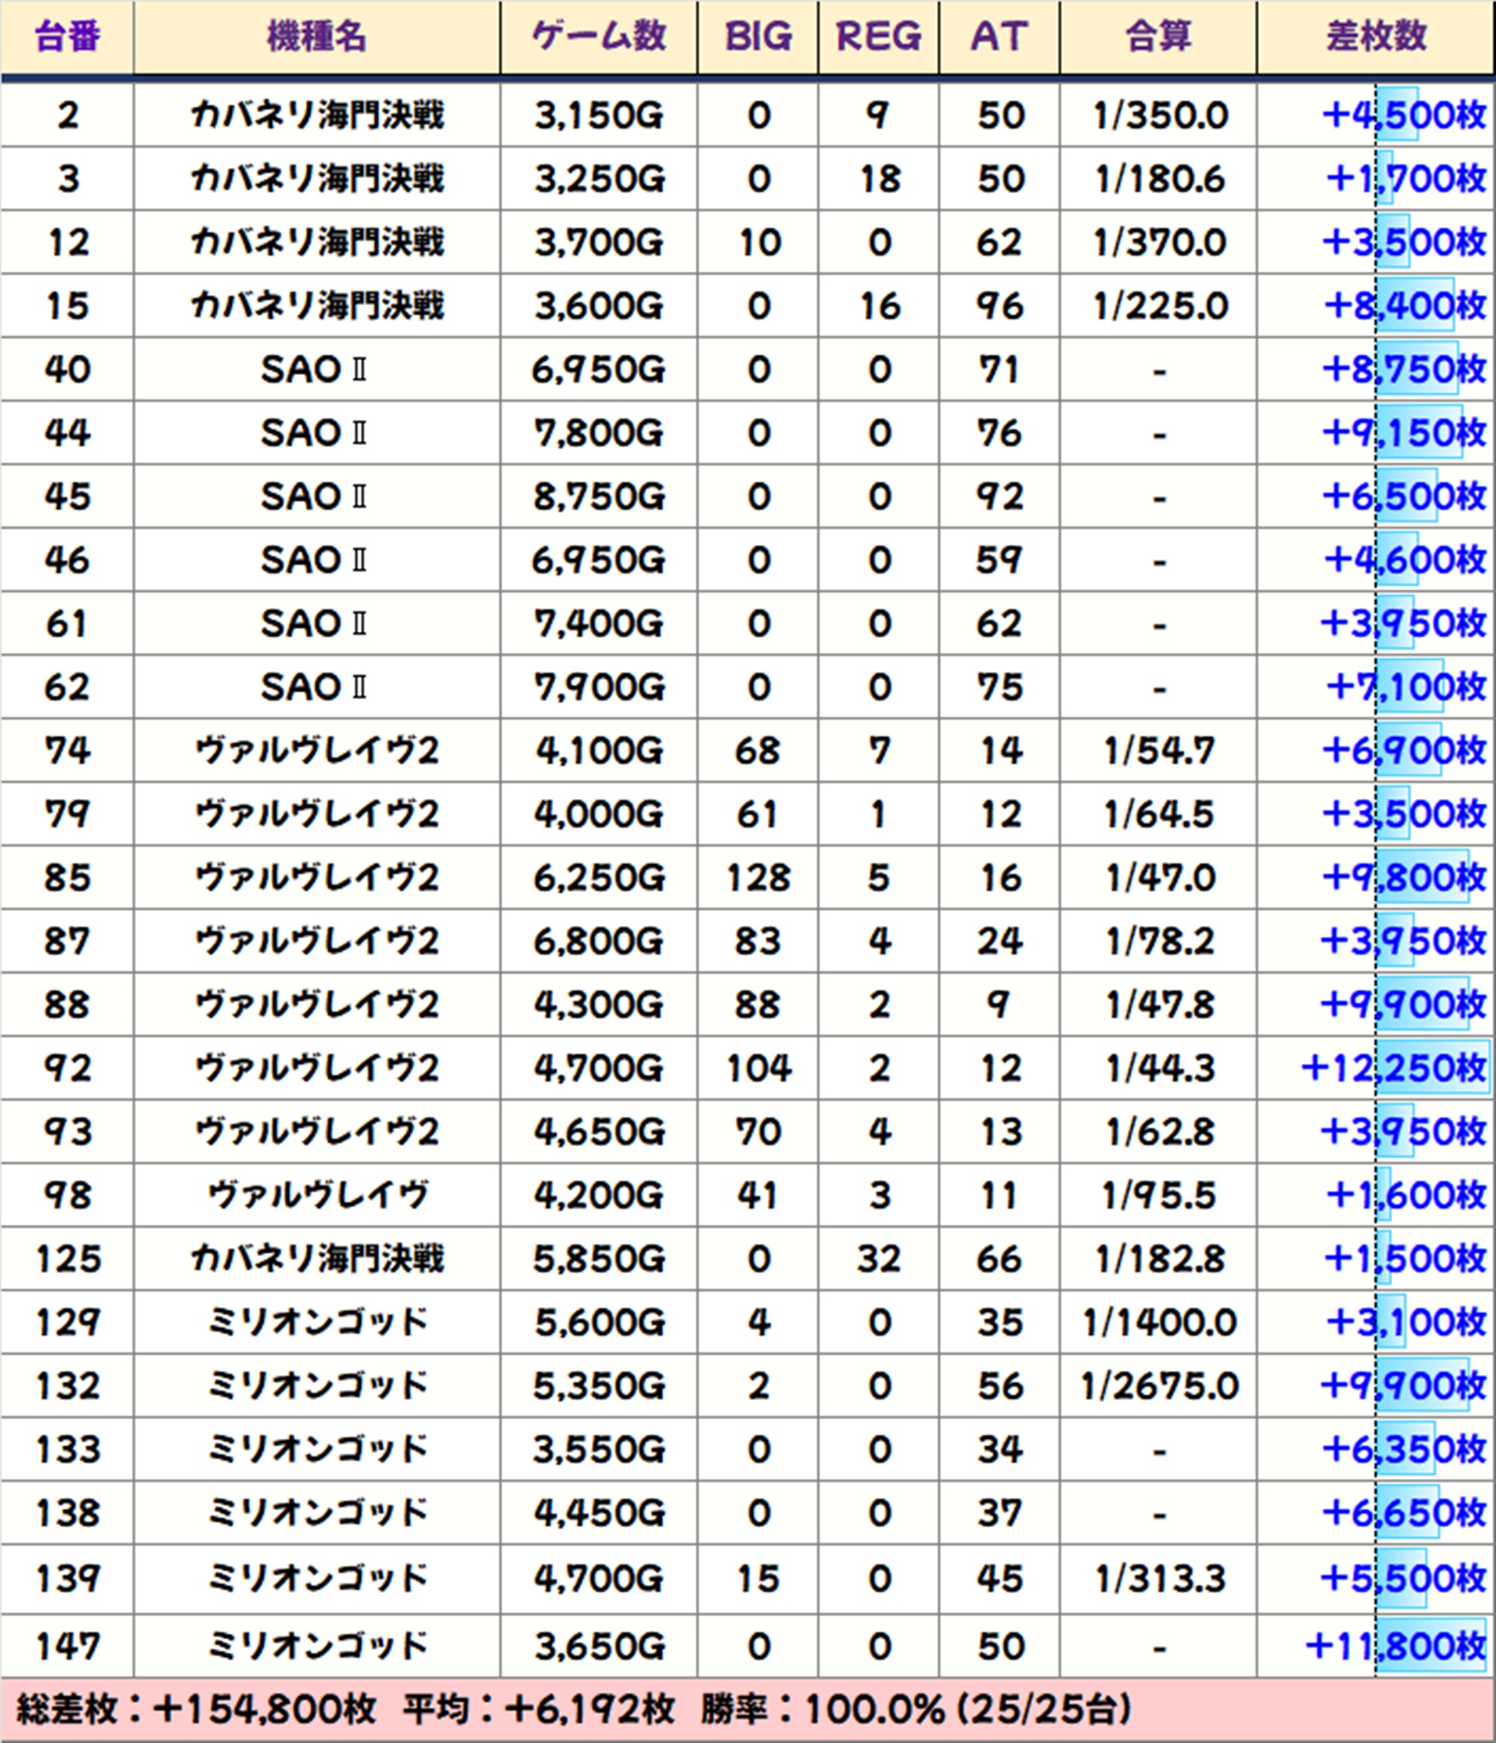Click the 機種名 column header

[x=317, y=36]
